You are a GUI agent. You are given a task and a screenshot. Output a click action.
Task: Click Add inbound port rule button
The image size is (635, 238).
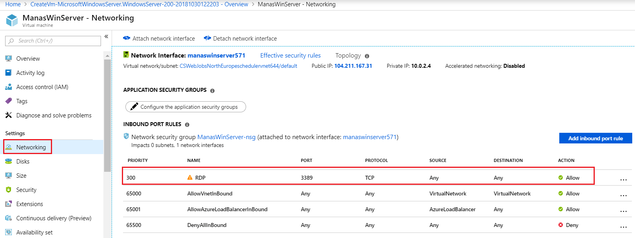(596, 138)
